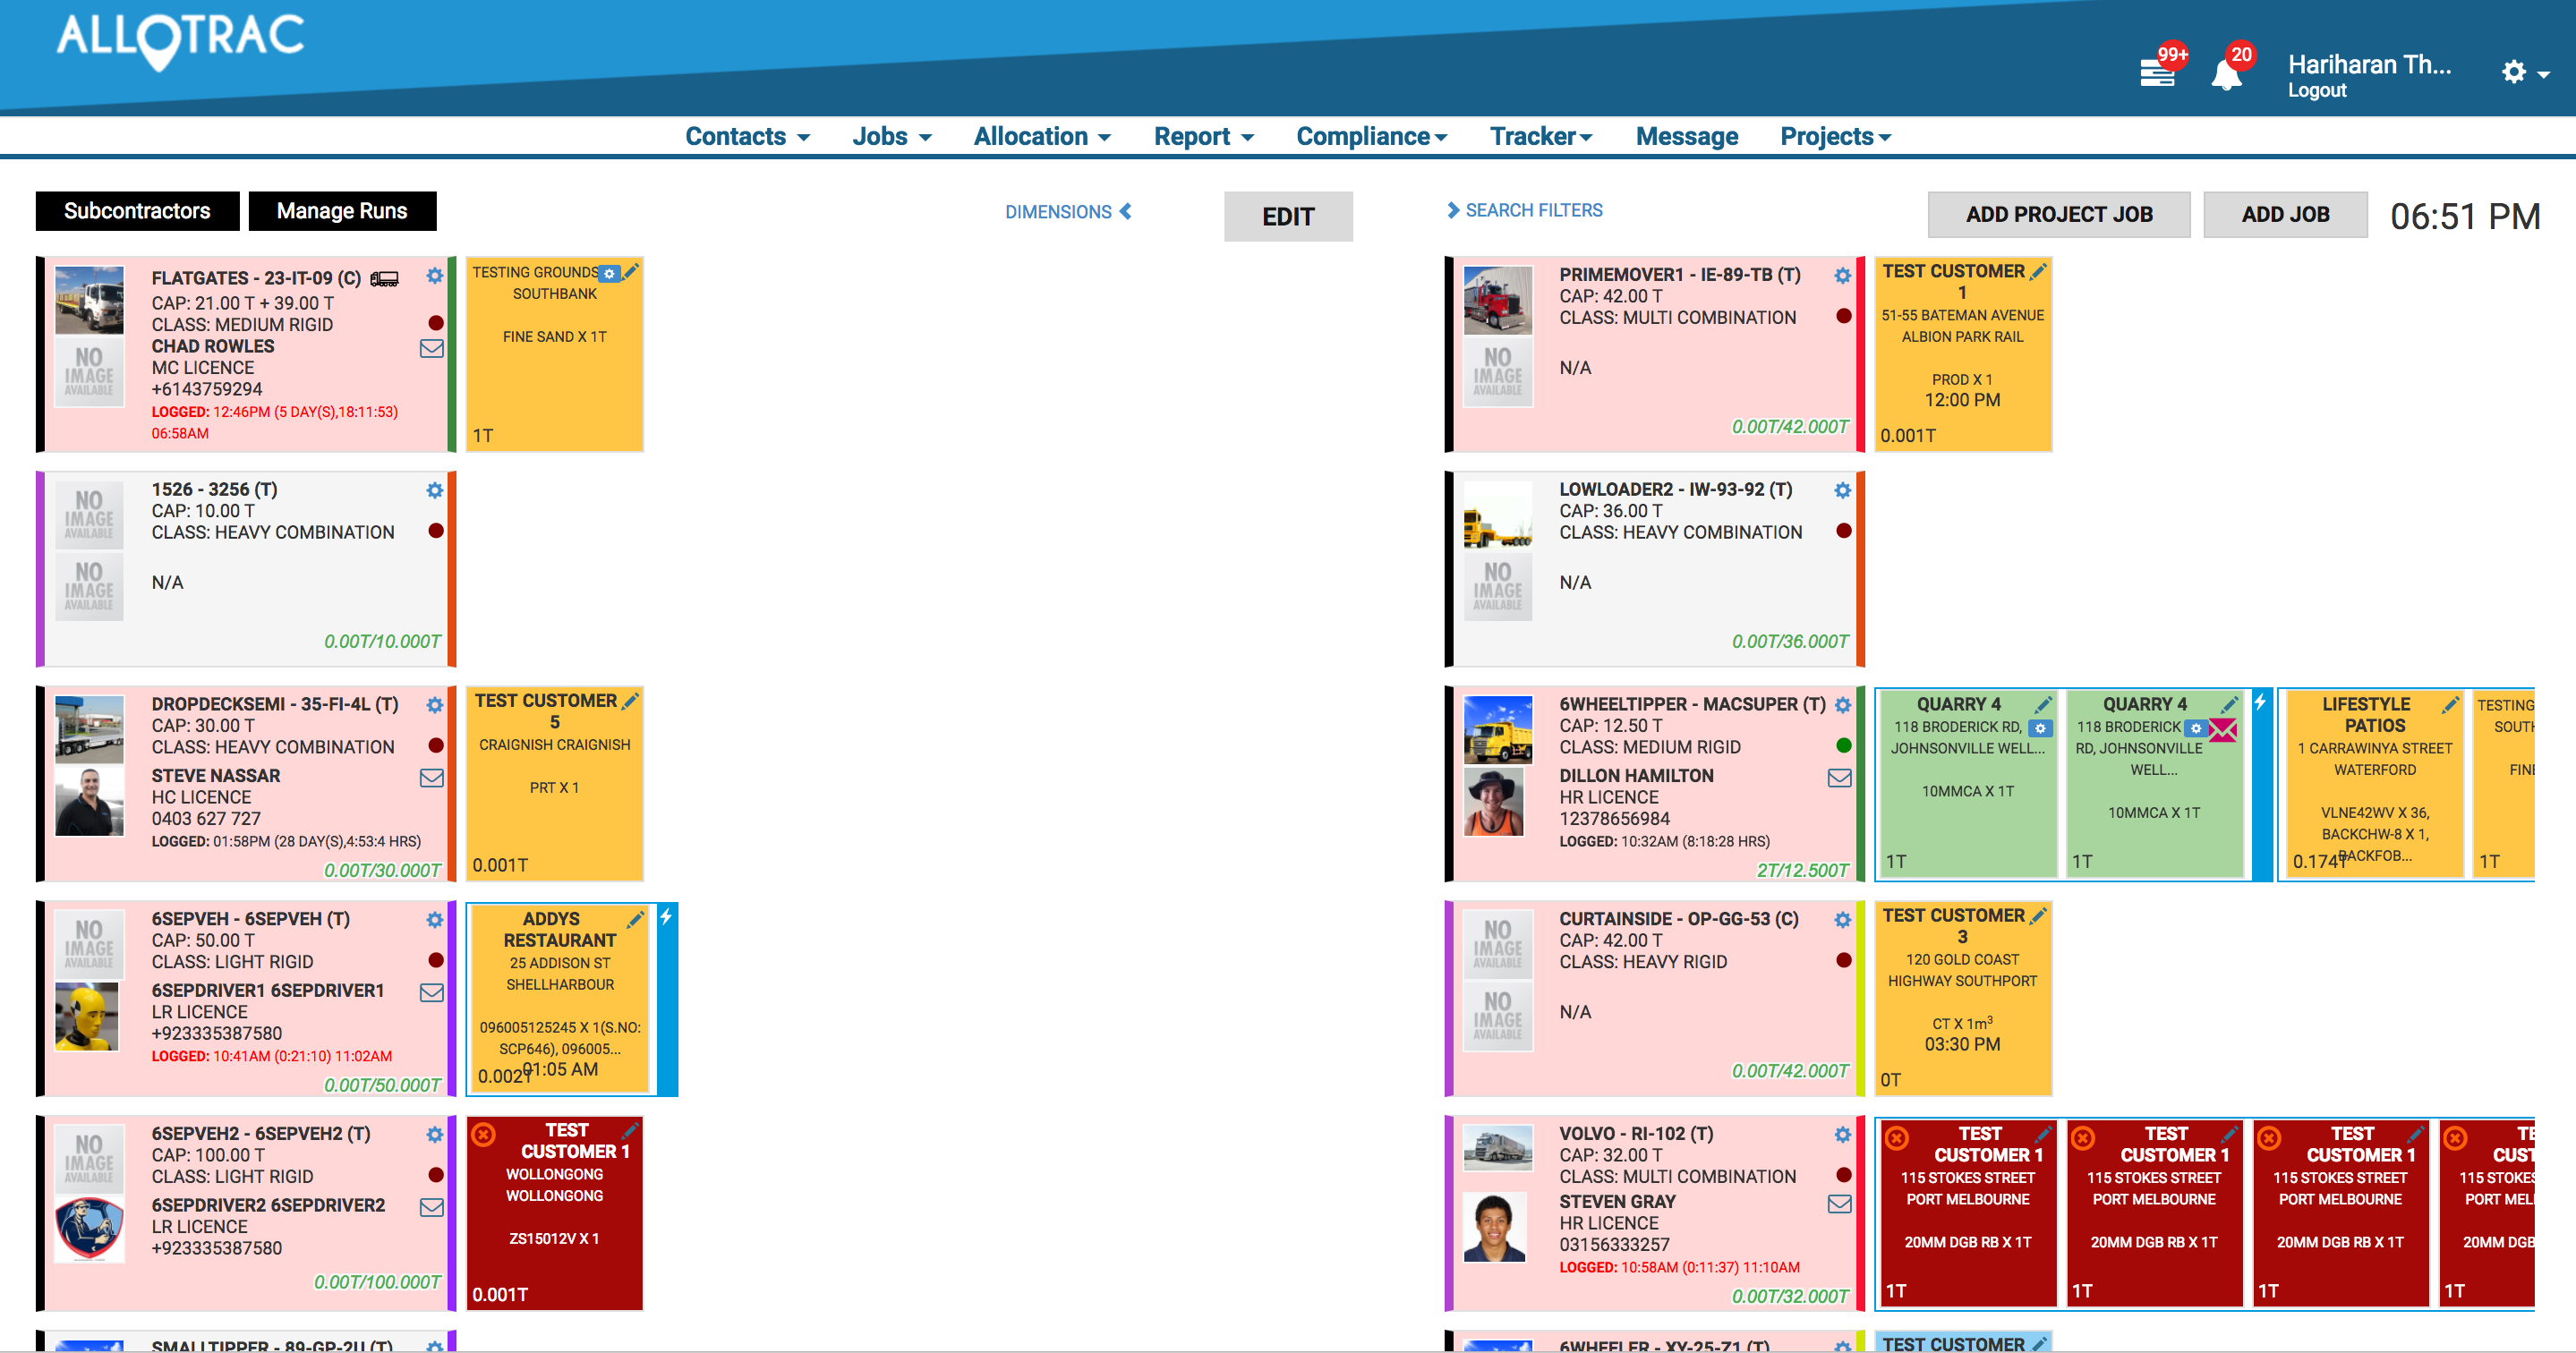Open the notification bell icon
Screen dimensions: 2576x1353
[2225, 75]
